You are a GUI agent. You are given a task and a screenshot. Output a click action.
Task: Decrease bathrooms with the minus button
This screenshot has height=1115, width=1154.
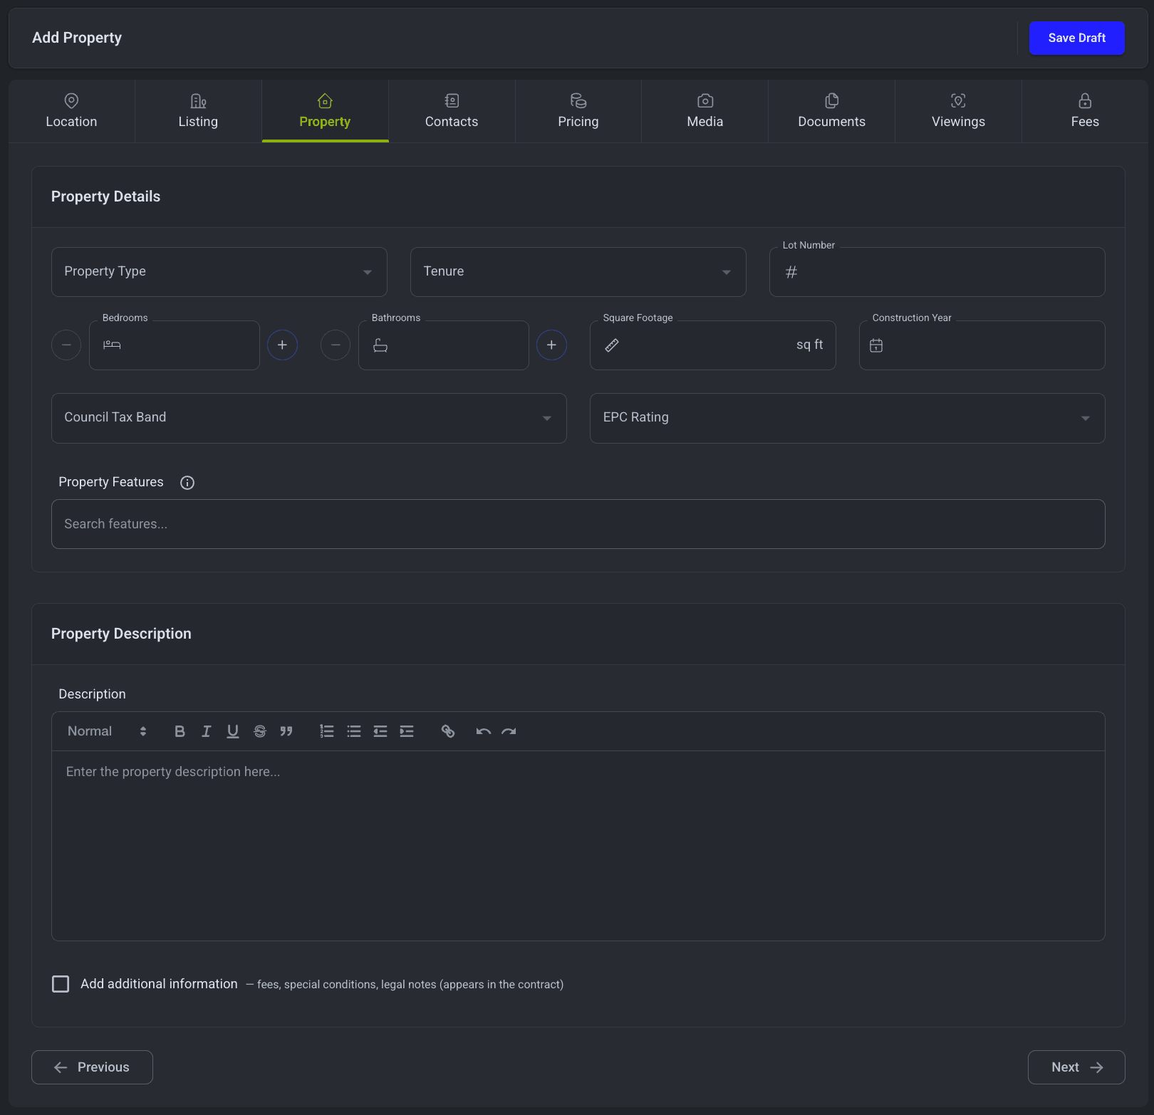click(336, 345)
